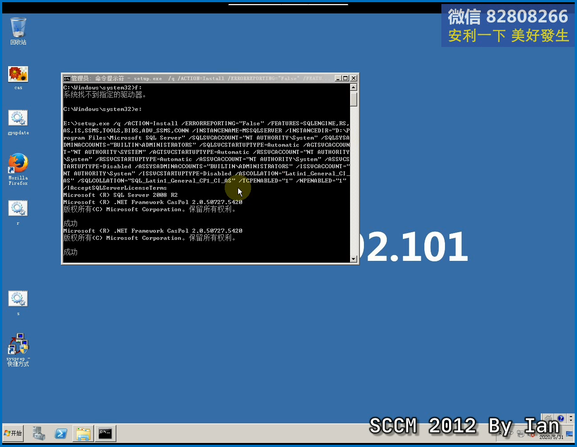The image size is (577, 447).
Task: Click 'C:\Windows\system32>e:' console line
Action: tap(103, 109)
